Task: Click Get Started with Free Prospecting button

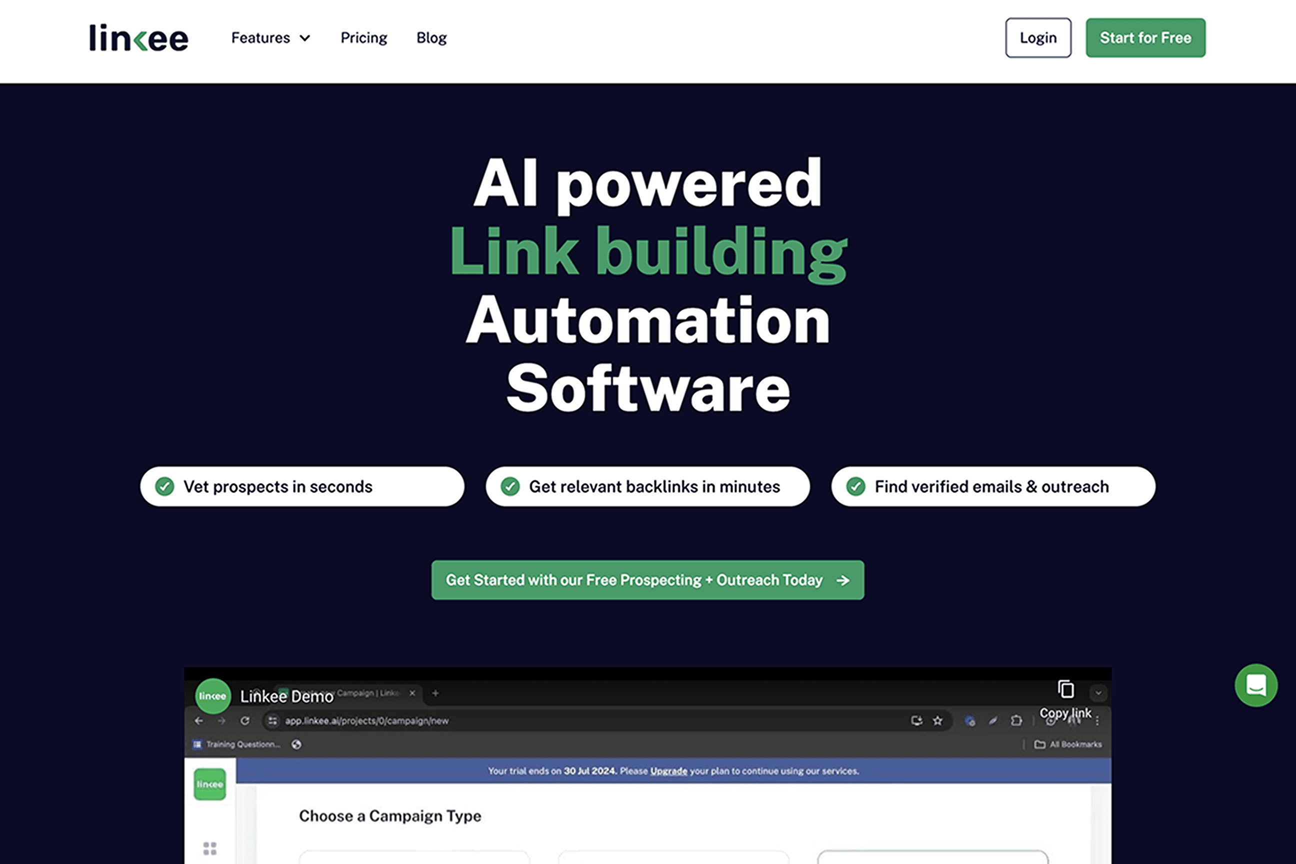Action: [x=633, y=580]
